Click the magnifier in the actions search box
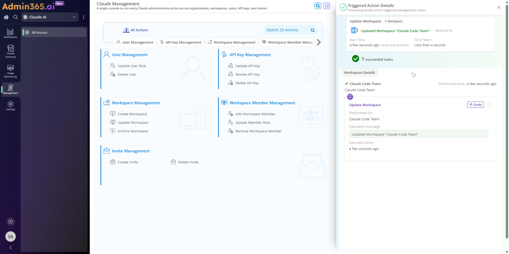This screenshot has height=254, width=509. pyautogui.click(x=312, y=30)
